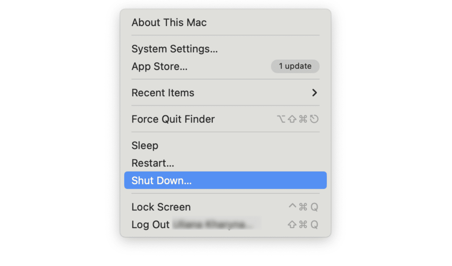Choose the highlighted Shut Down option
Image resolution: width=452 pixels, height=266 pixels.
click(x=162, y=180)
